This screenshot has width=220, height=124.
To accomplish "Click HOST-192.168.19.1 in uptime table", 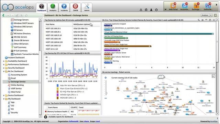I will click(x=53, y=28).
